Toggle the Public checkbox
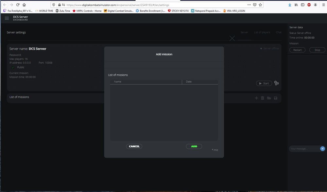 [x=13, y=67]
